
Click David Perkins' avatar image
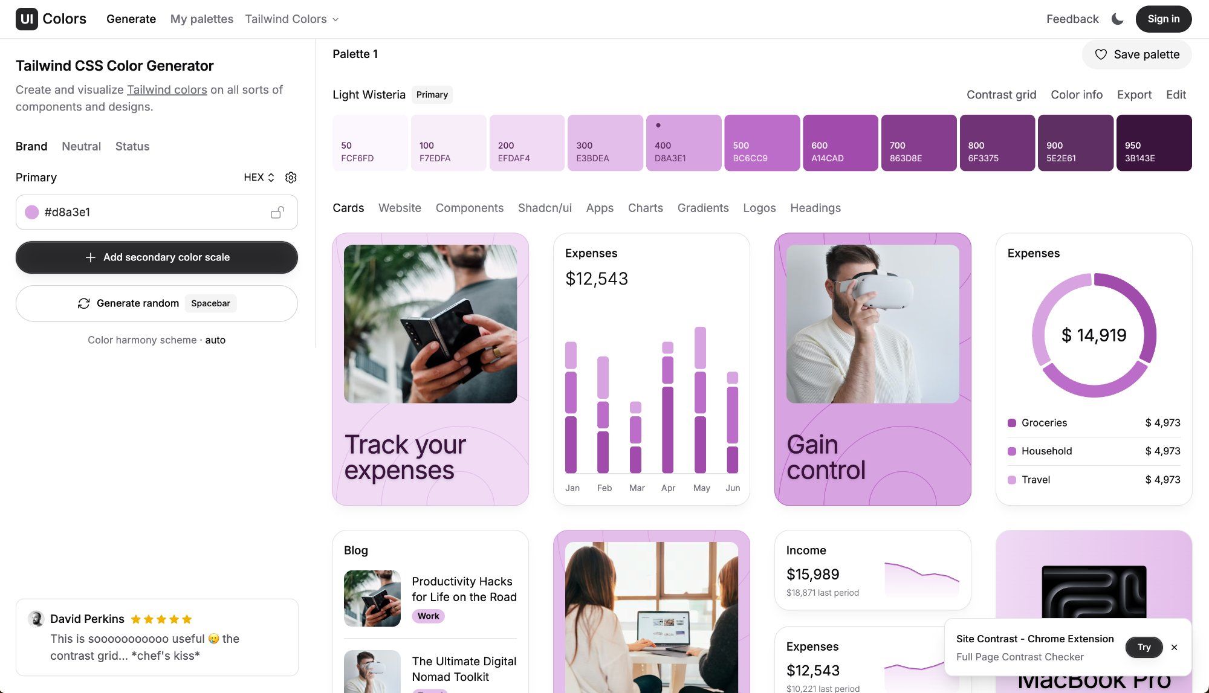click(36, 619)
